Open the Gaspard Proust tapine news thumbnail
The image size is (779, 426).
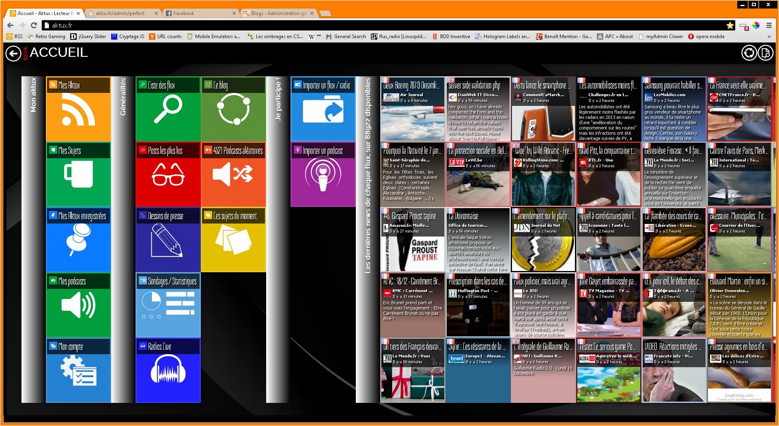click(x=413, y=240)
